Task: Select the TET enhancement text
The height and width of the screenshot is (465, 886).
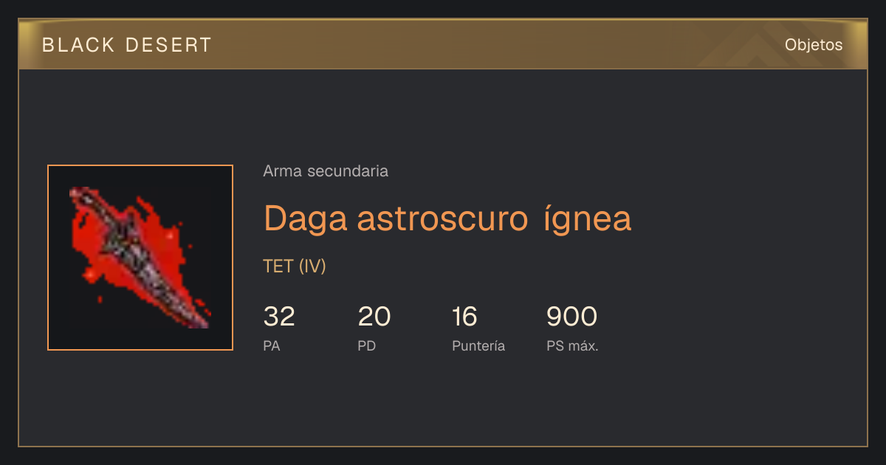Action: [278, 266]
